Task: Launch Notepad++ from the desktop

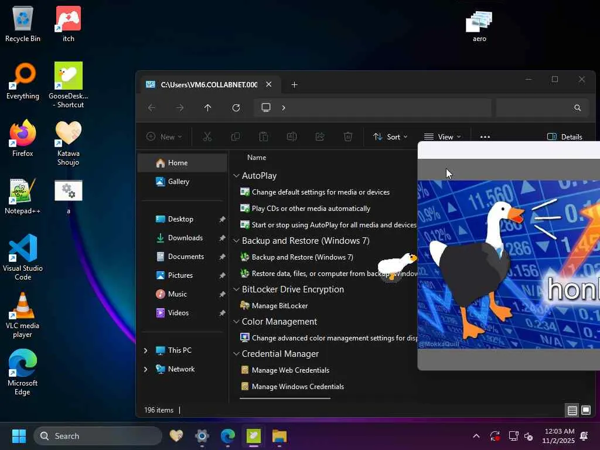Action: (x=23, y=196)
